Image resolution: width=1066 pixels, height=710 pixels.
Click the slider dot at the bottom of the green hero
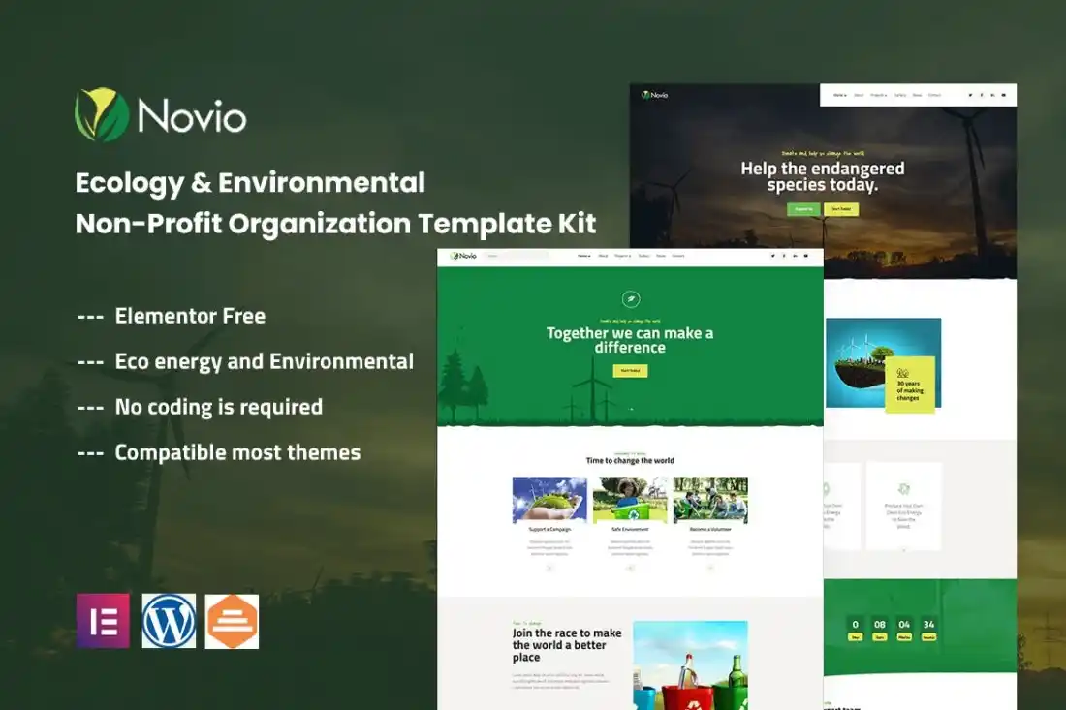631,409
